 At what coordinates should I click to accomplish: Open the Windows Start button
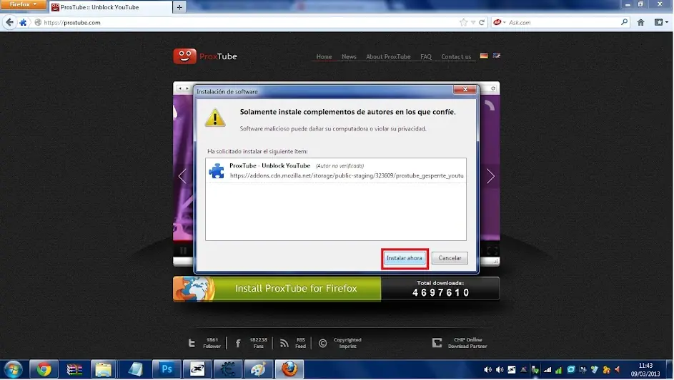13,369
